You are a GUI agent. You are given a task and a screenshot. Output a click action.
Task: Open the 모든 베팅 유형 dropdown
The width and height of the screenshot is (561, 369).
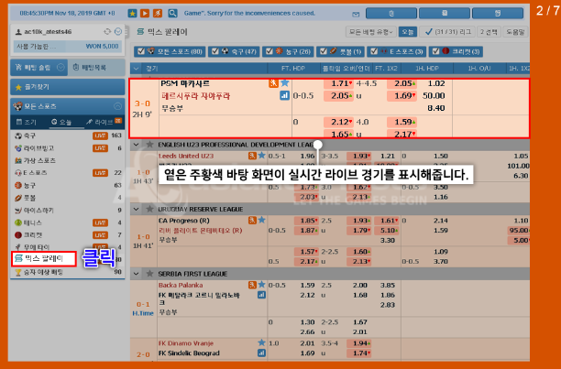coord(370,32)
